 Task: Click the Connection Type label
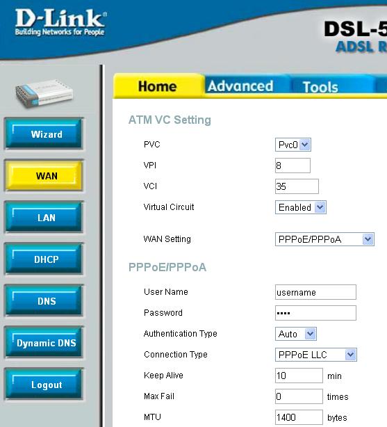click(x=176, y=354)
